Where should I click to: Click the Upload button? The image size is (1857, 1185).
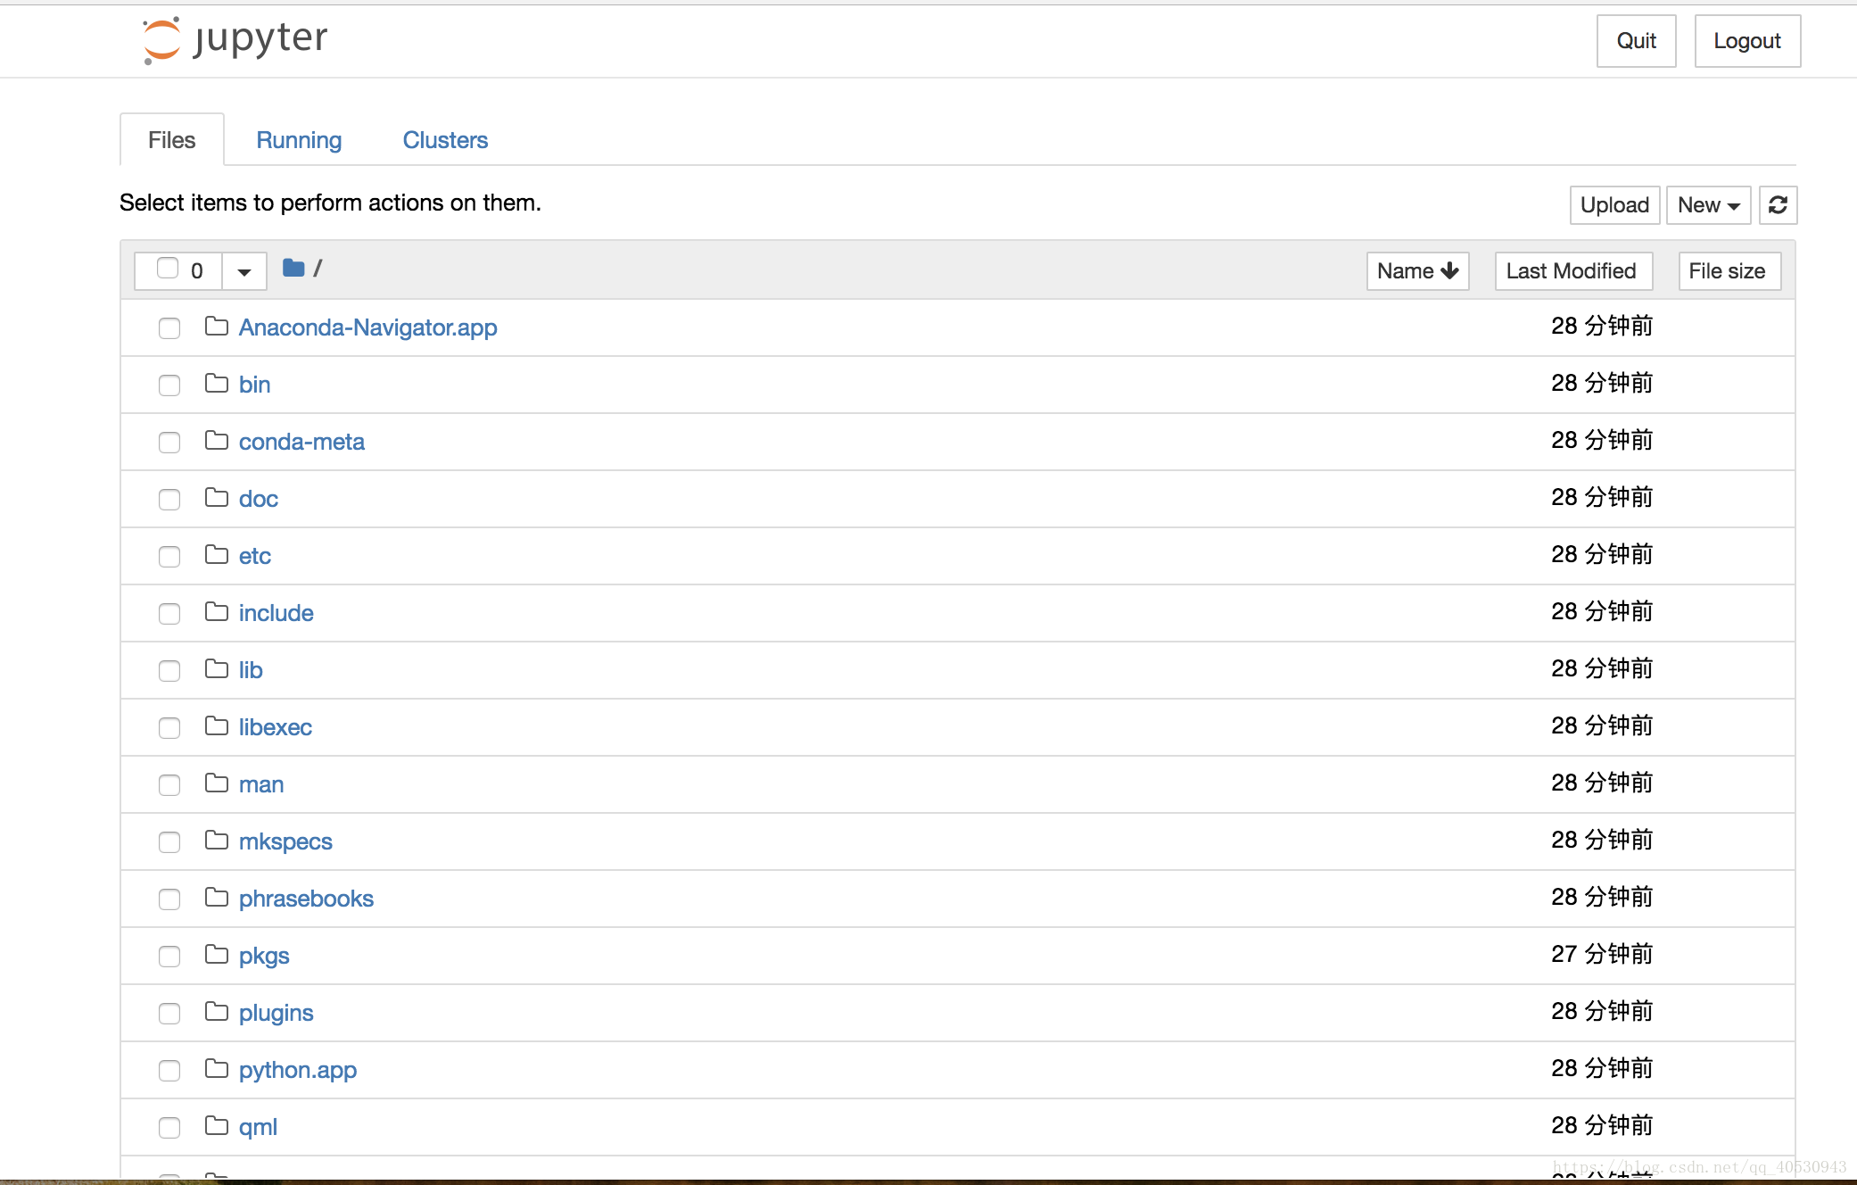click(1614, 205)
